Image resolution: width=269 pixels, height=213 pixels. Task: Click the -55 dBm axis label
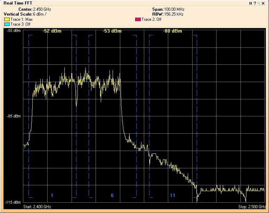click(x=14, y=30)
